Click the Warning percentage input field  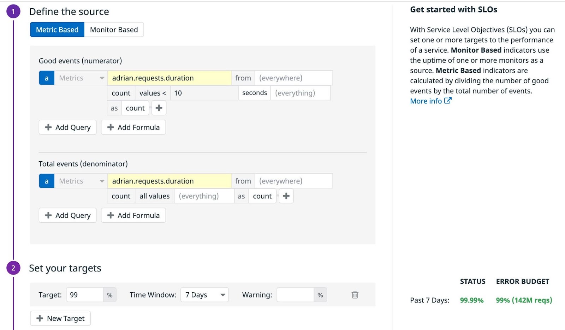[295, 295]
